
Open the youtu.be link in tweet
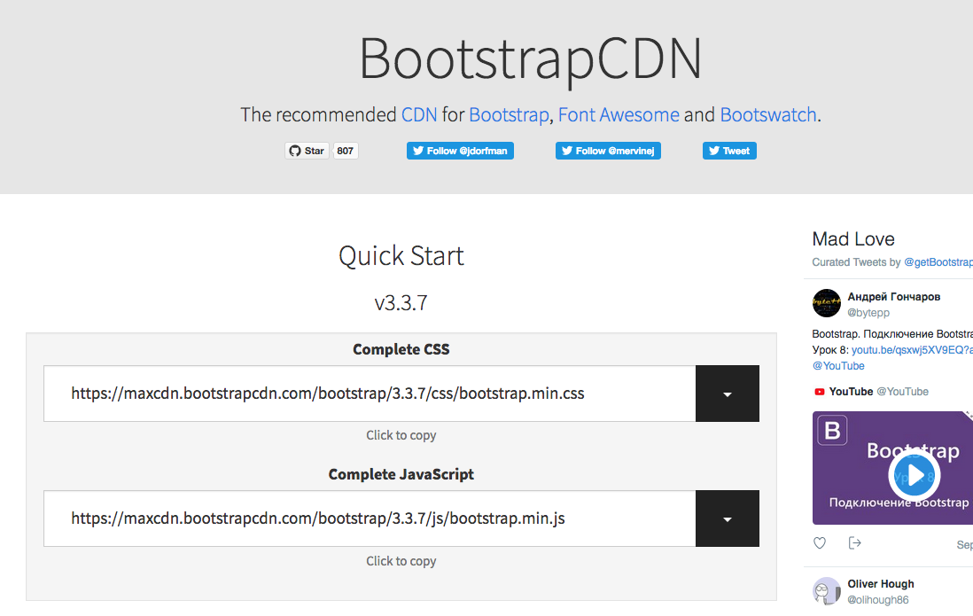[912, 350]
